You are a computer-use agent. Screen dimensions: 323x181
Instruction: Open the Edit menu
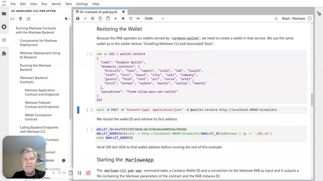(x=23, y=4)
